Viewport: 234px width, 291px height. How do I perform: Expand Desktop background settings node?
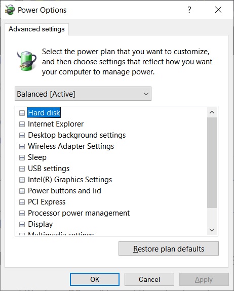point(22,135)
